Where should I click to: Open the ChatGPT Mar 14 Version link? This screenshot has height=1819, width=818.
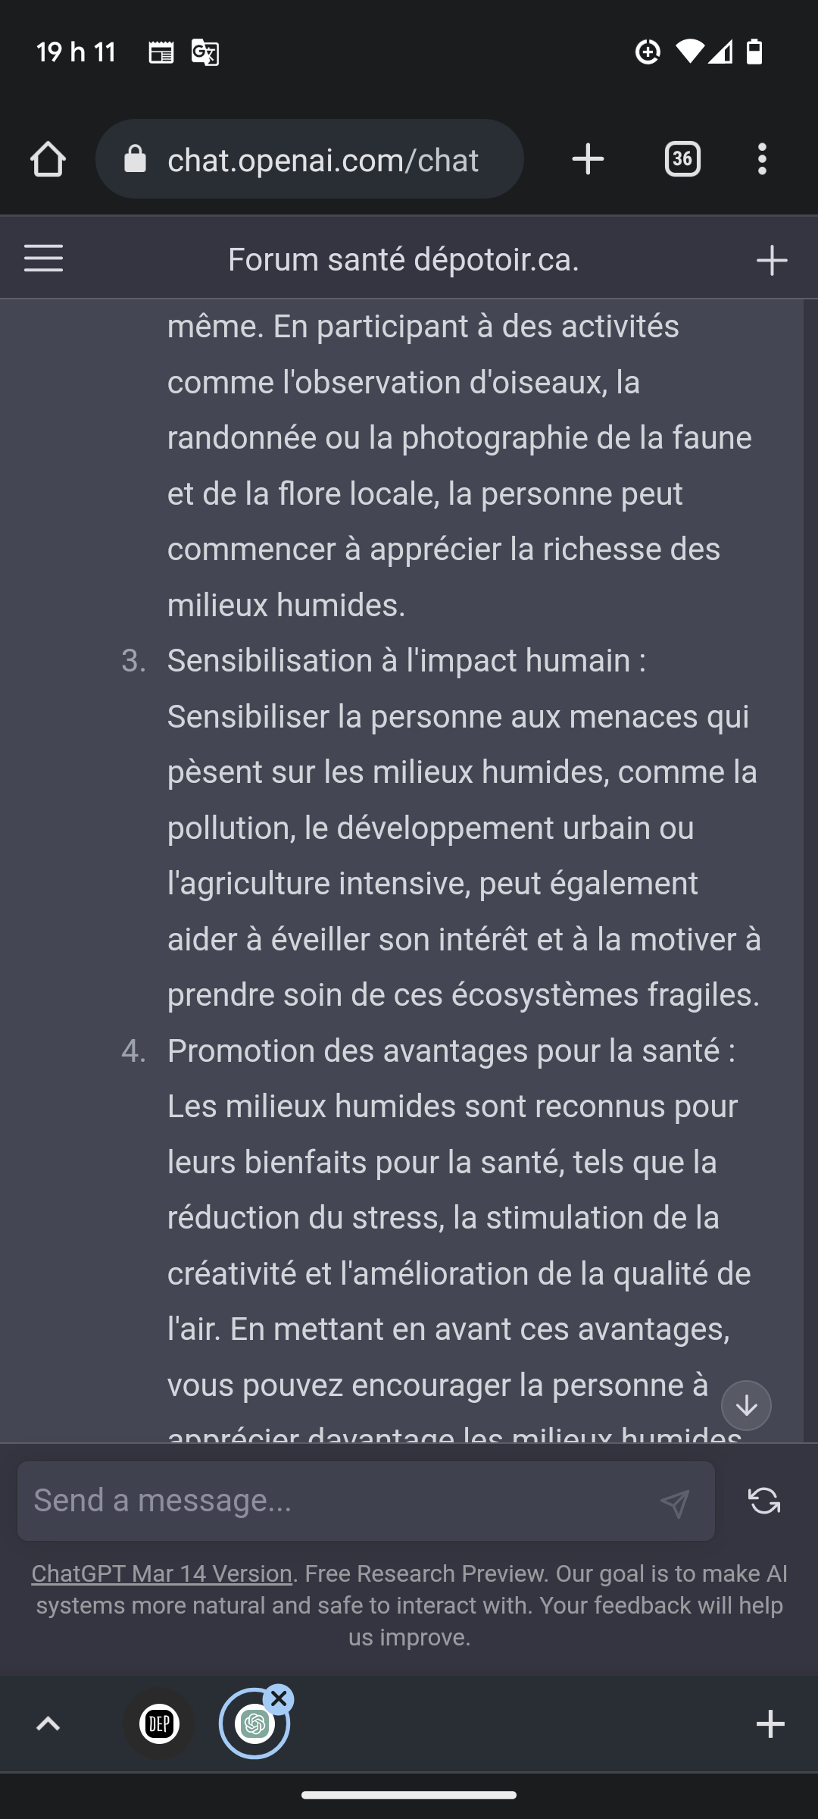[x=161, y=1573]
